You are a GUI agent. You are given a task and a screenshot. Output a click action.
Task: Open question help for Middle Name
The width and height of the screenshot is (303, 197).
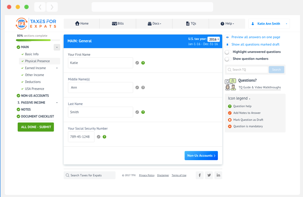coord(143,87)
